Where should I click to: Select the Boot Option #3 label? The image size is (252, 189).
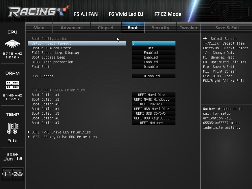[45, 104]
